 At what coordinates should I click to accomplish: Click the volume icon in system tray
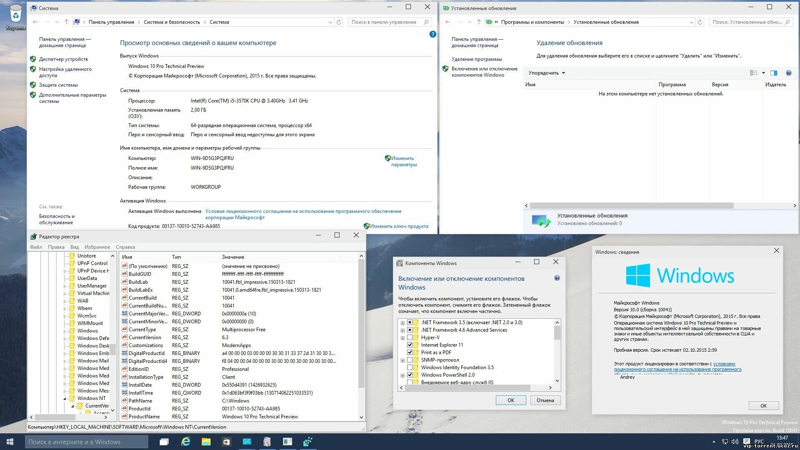(735, 442)
